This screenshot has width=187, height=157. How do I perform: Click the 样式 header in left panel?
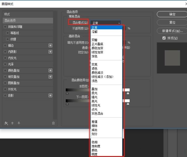[28, 14]
